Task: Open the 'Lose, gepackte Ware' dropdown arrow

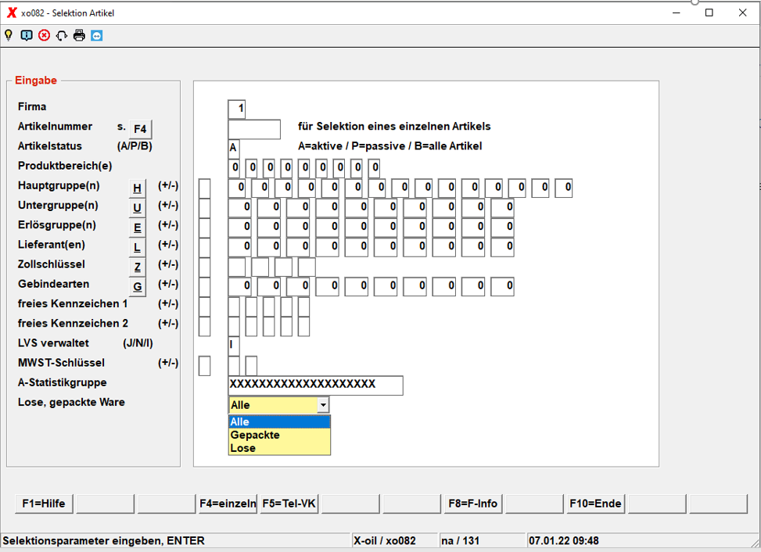Action: (323, 404)
